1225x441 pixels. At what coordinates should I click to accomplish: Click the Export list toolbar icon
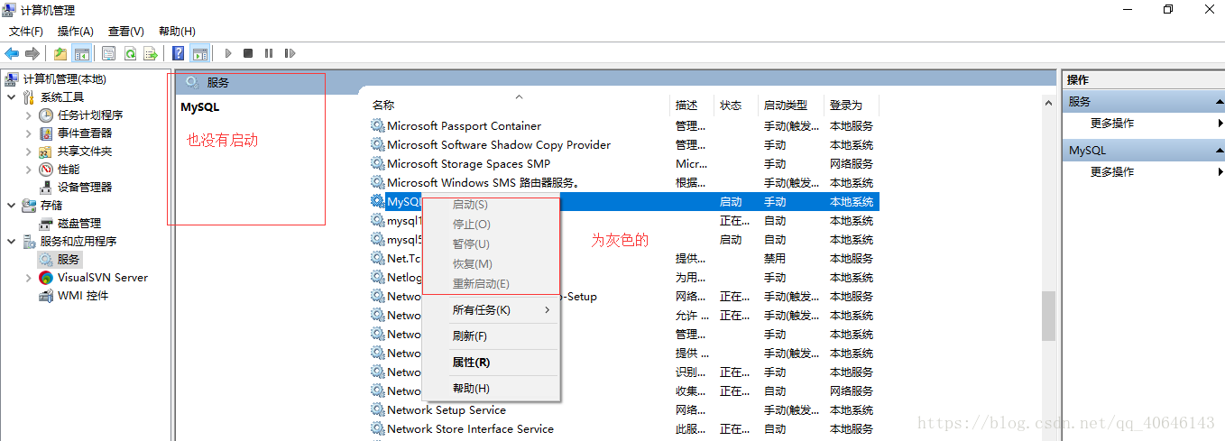(x=151, y=53)
